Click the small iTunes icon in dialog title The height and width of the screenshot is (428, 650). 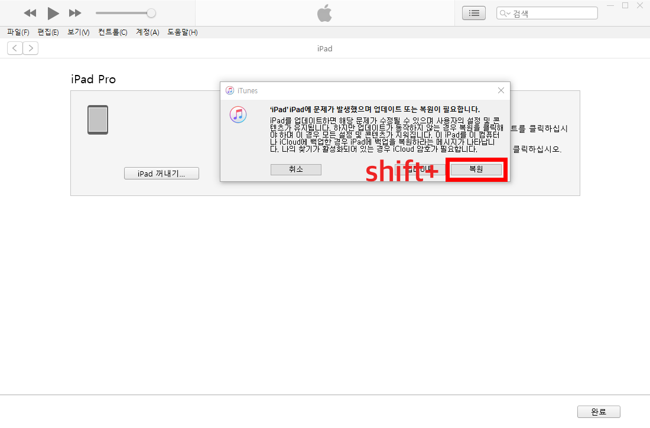point(230,90)
